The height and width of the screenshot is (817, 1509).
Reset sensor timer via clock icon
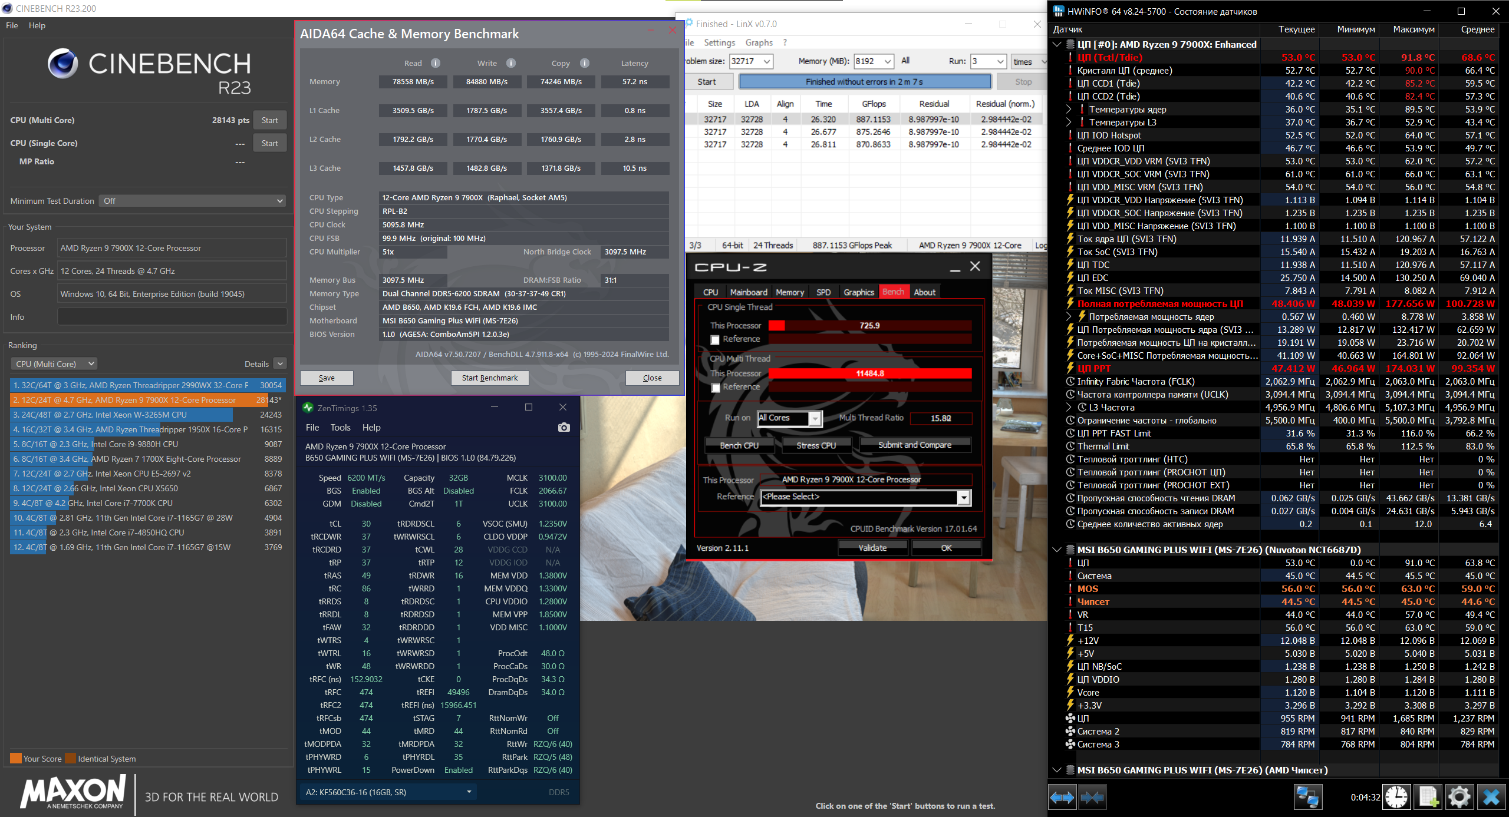[x=1396, y=798]
